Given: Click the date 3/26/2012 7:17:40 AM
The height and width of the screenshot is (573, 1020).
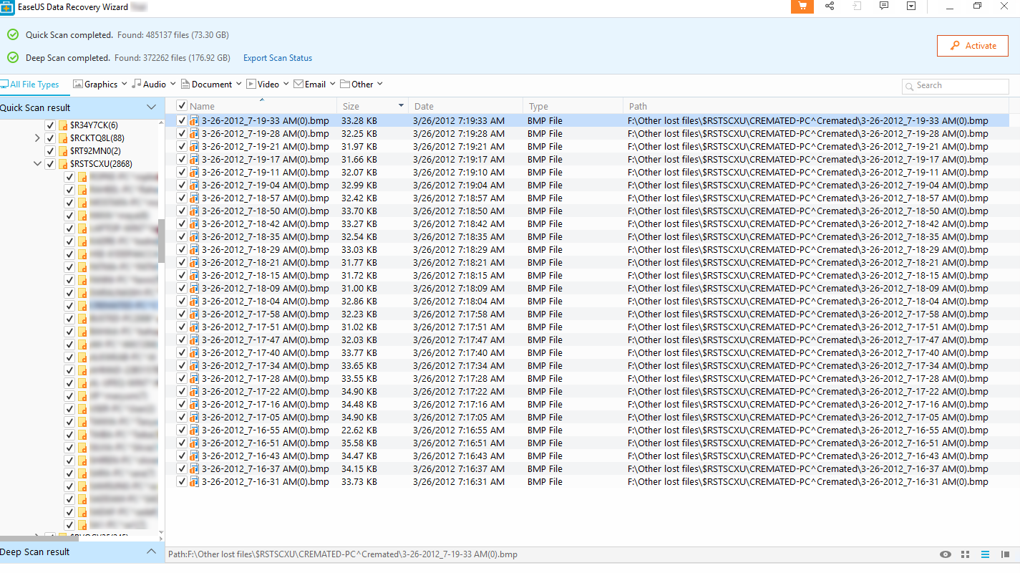Looking at the screenshot, I should (x=459, y=353).
